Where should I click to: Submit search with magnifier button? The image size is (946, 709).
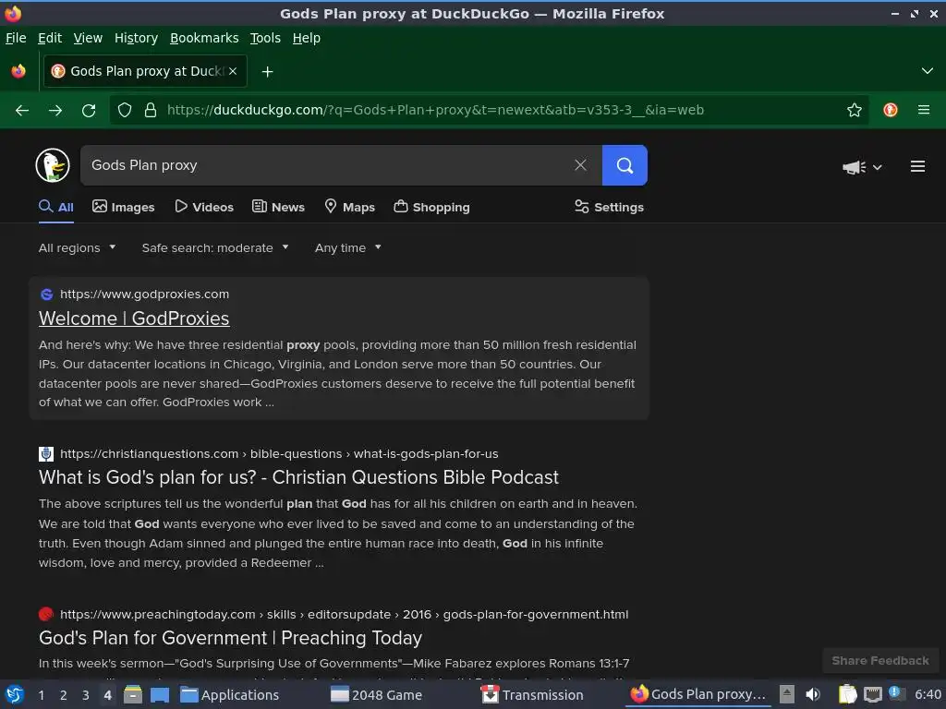[625, 165]
